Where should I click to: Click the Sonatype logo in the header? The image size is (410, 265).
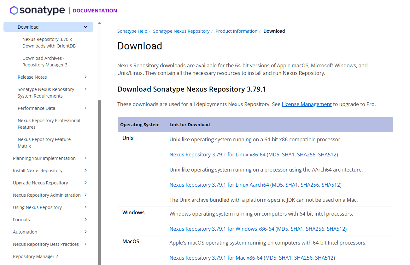38,10
